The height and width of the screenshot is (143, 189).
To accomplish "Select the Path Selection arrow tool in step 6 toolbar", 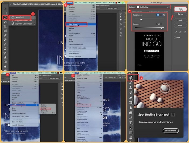I will 131,128.
